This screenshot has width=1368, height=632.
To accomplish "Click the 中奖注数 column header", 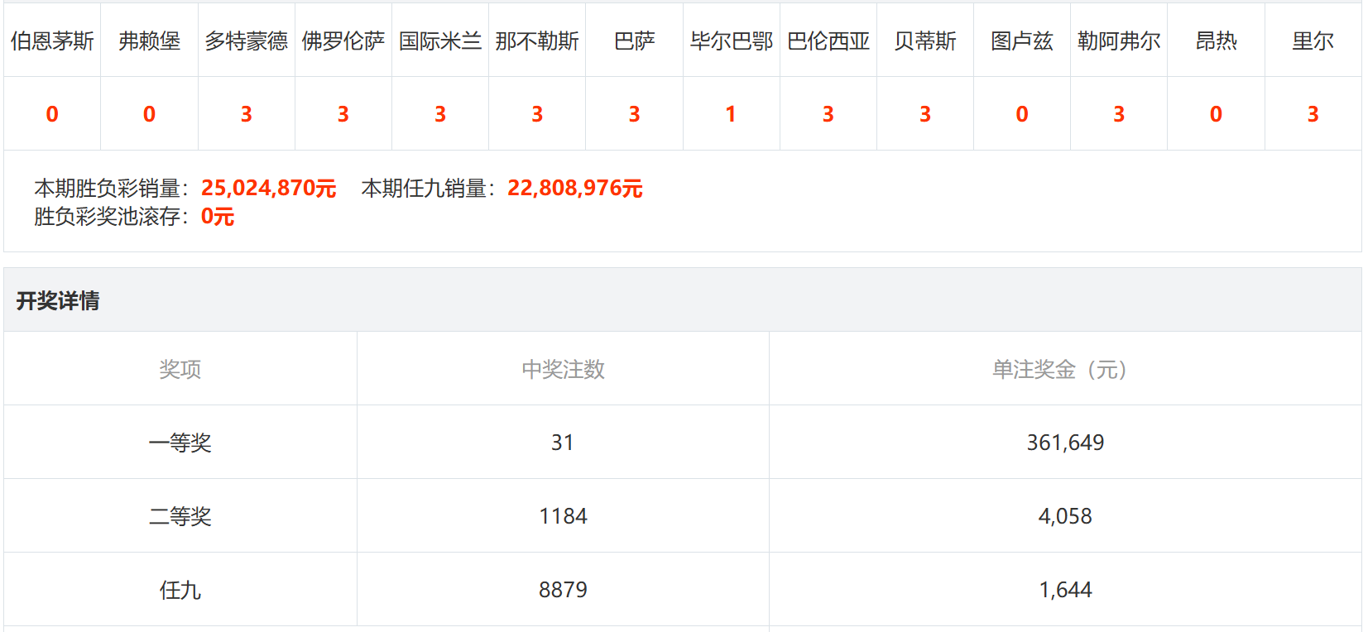I will pos(563,369).
